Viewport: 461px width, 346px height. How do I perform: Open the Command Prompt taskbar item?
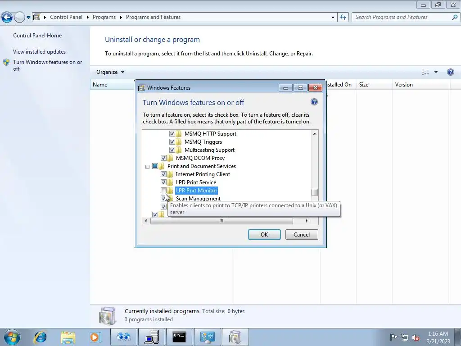click(179, 337)
